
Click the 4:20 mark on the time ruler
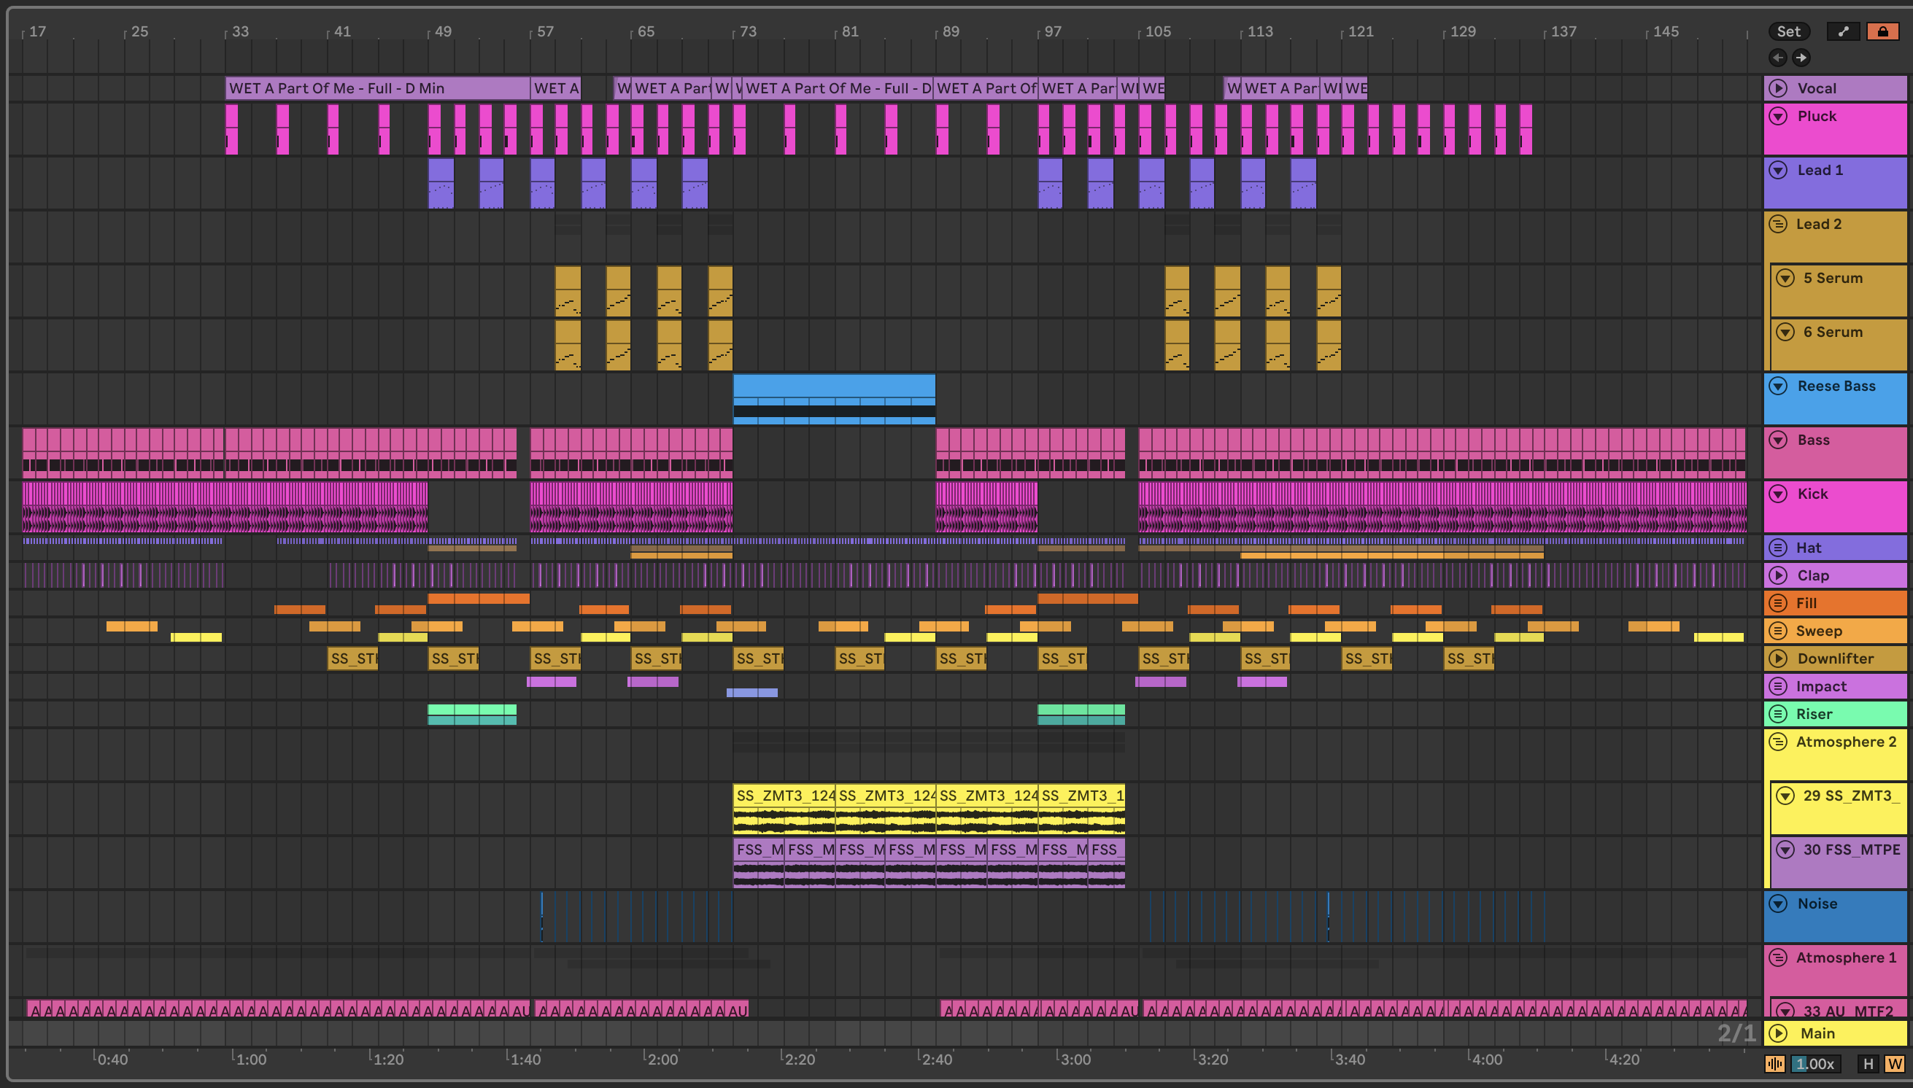pyautogui.click(x=1623, y=1059)
